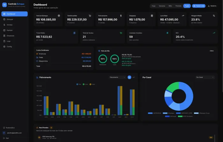Viewport: 223px width, 142px height.
Task: Click the Relatório download icon
Action: [209, 6]
